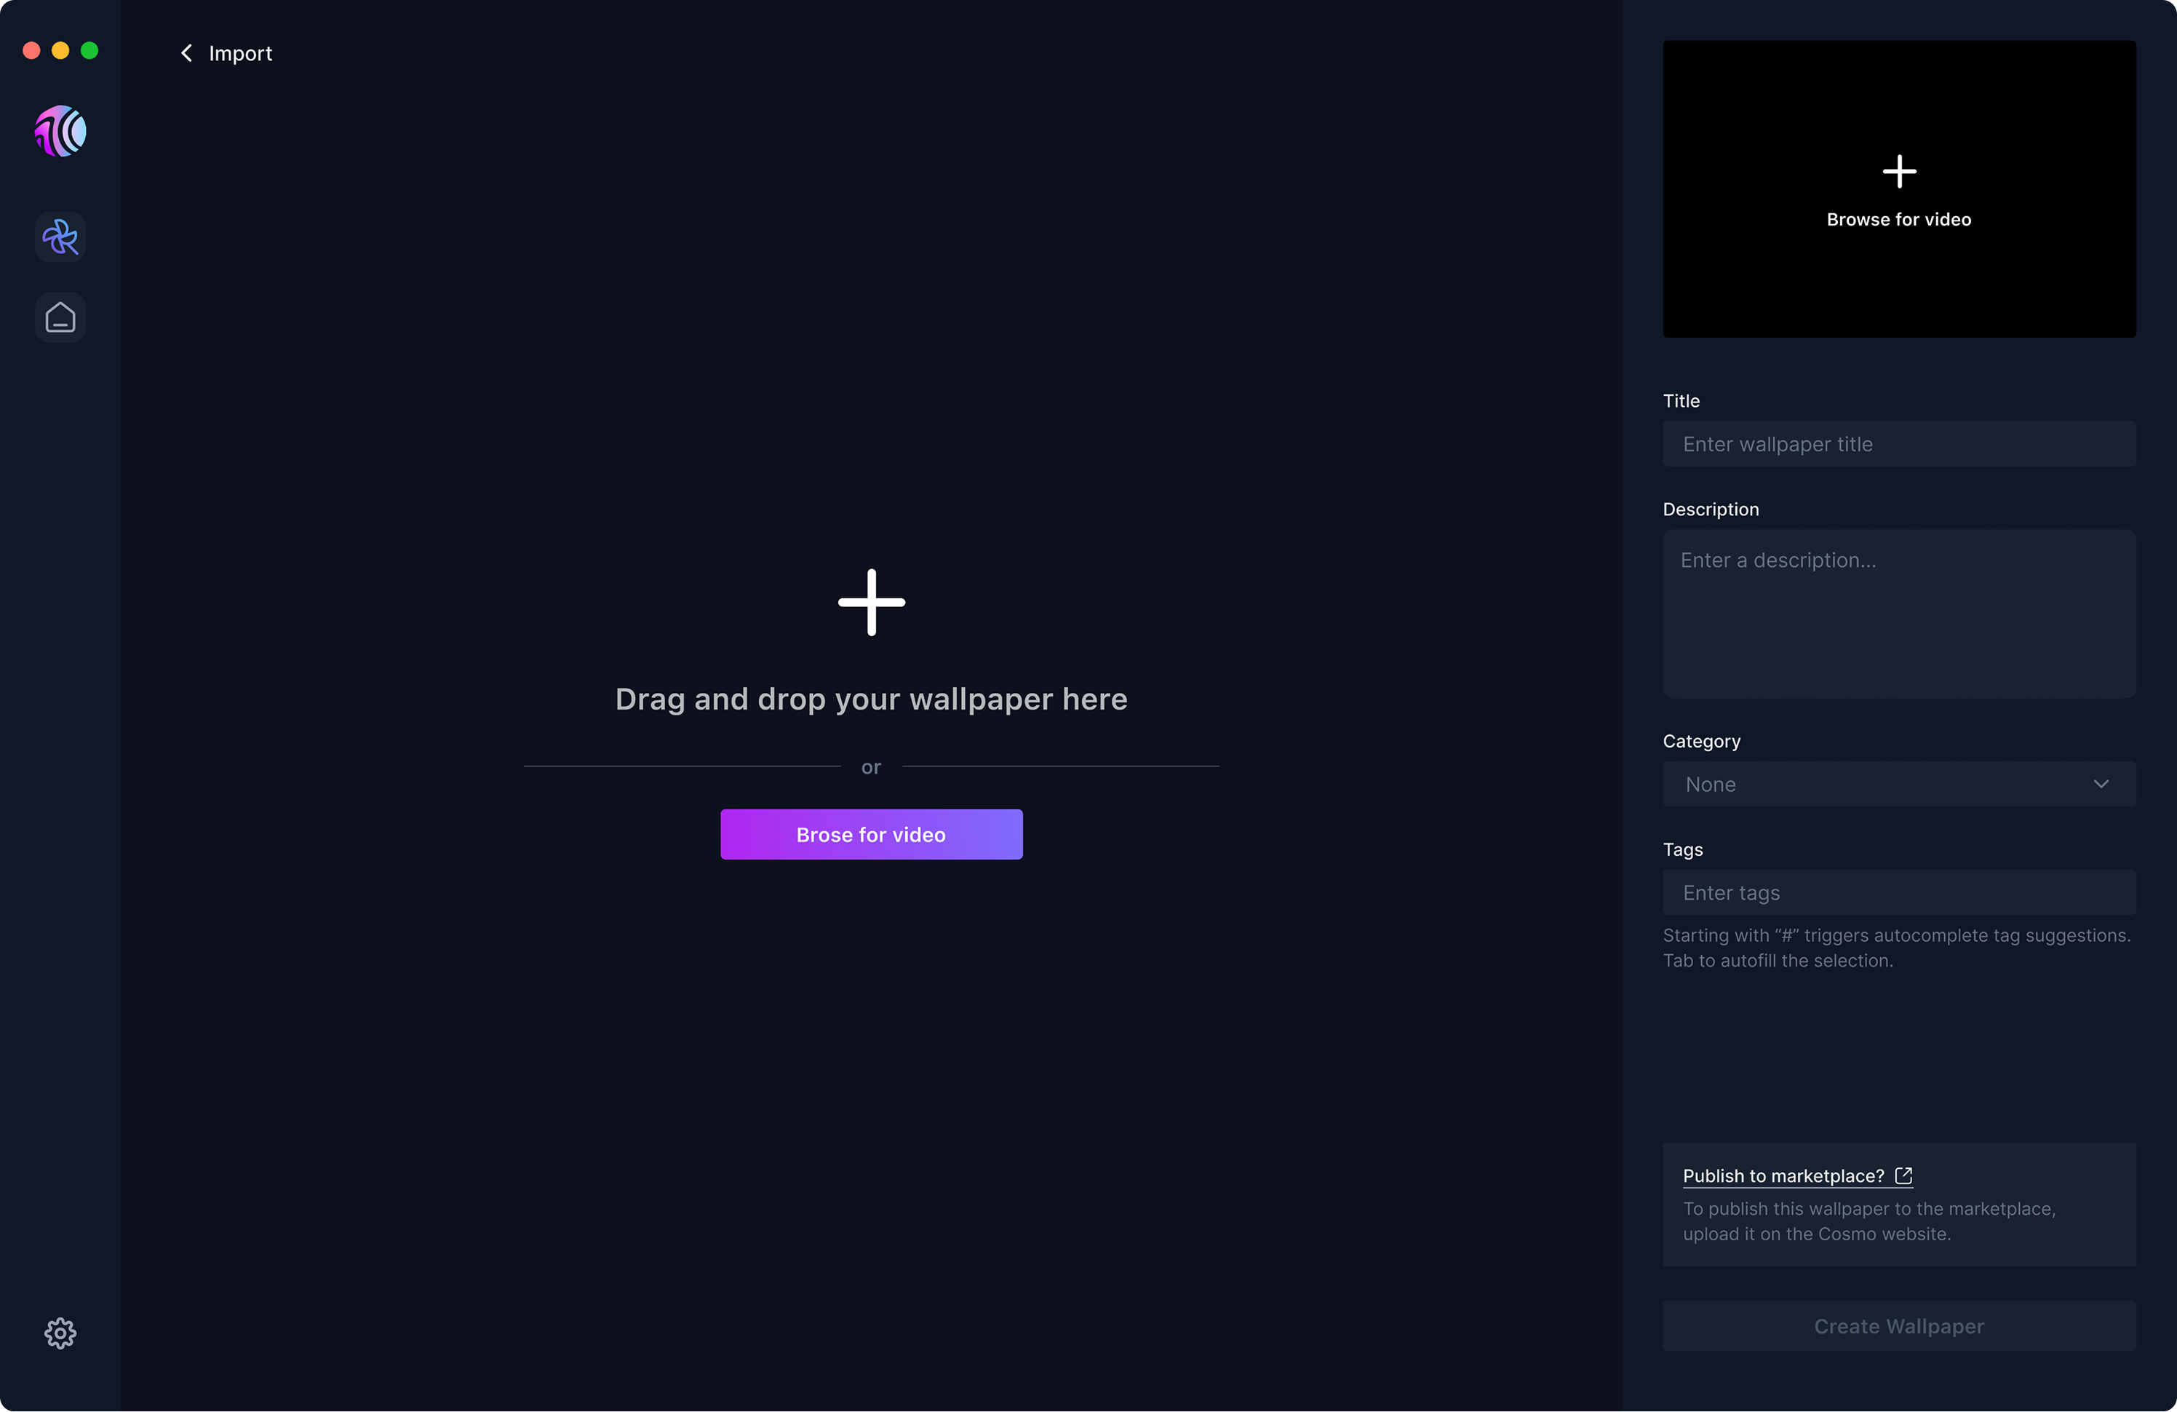
Task: Click Browse for video in the preview area
Action: click(1899, 218)
